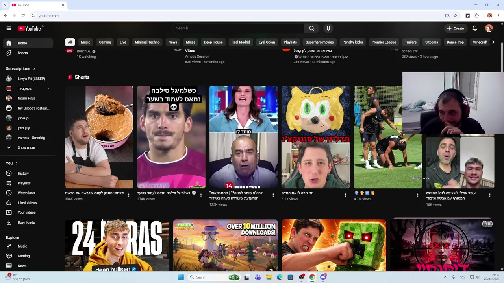Click the search magnifier button
Screen dimensions: 504x283
coord(311,28)
